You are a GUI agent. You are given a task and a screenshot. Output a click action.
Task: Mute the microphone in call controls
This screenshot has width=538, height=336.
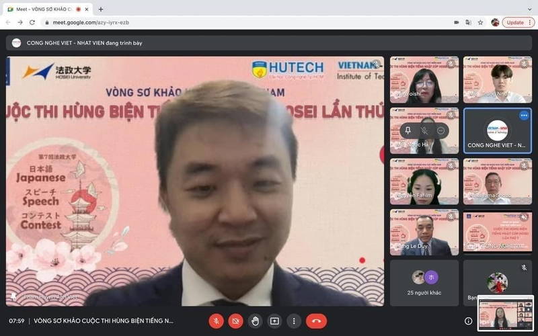pos(217,321)
